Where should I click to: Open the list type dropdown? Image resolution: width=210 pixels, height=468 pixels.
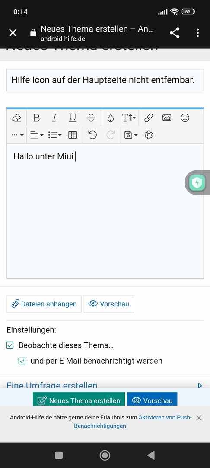click(x=55, y=135)
